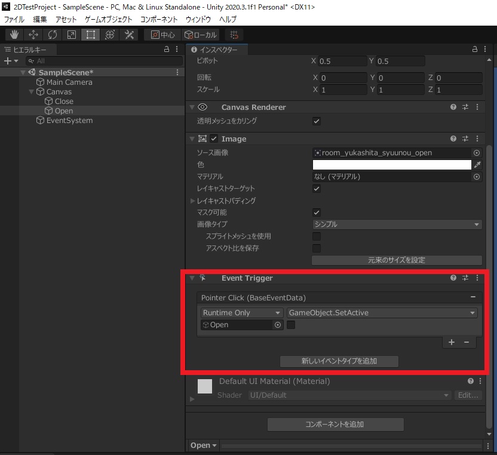Tick the SetActive boolean checkbox
Image resolution: width=497 pixels, height=455 pixels.
click(291, 325)
